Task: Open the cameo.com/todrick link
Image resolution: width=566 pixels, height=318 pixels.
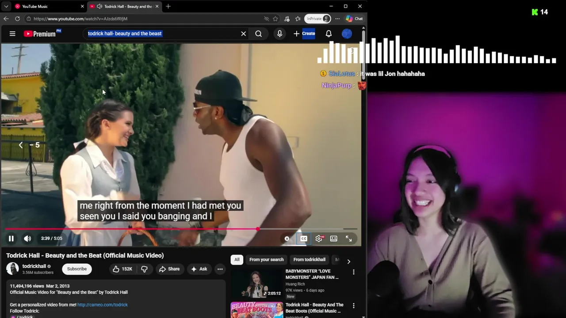Action: 103,305
